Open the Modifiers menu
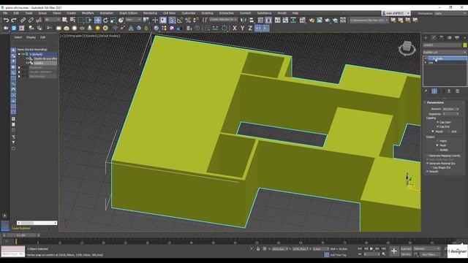Viewport: 468px width, 263px height. [x=88, y=13]
